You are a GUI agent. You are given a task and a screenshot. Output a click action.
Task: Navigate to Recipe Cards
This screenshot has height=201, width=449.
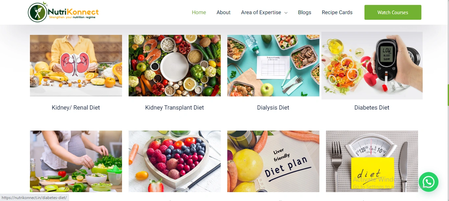coord(337,13)
